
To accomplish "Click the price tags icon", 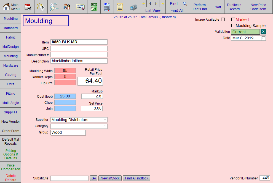I will [41, 7].
